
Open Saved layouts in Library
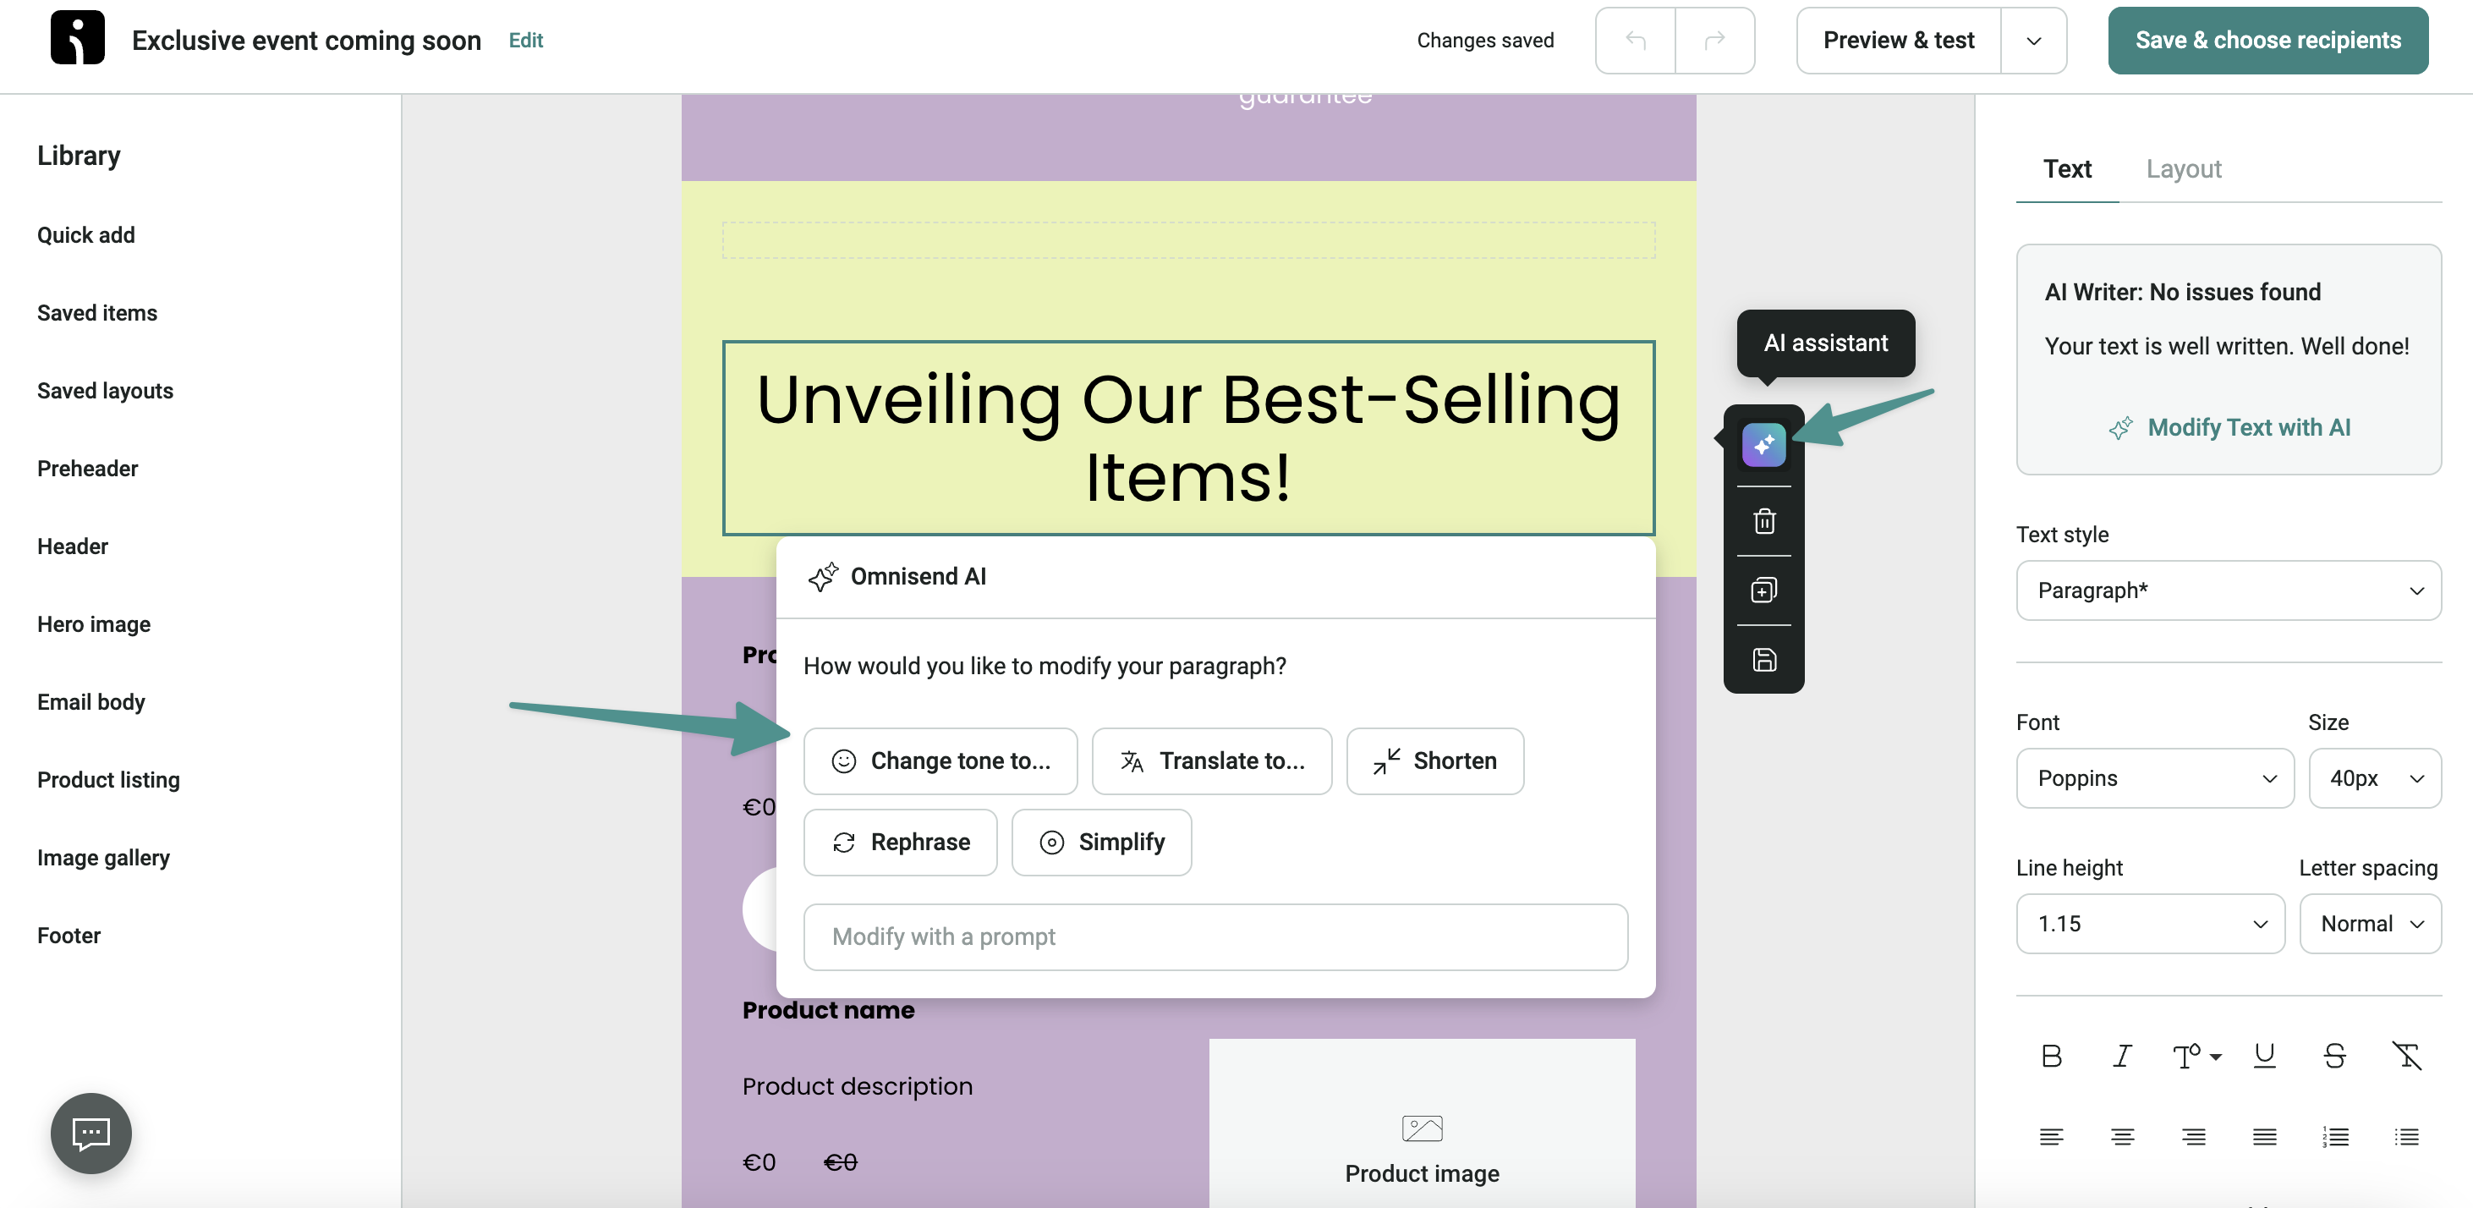[x=106, y=391]
